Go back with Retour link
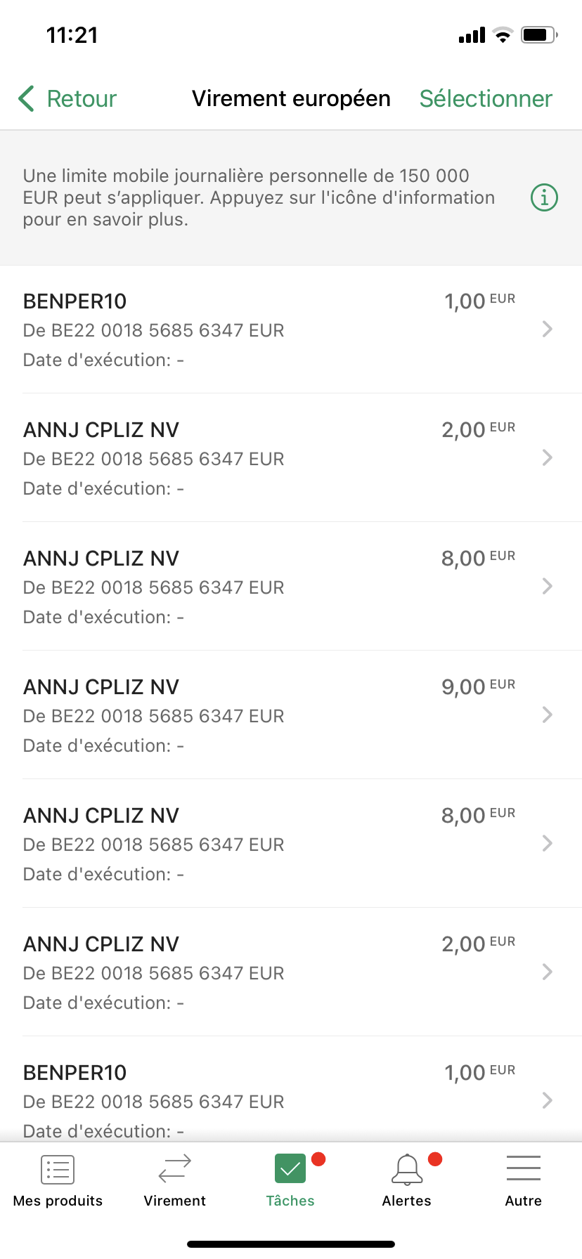The width and height of the screenshot is (582, 1259). [82, 99]
